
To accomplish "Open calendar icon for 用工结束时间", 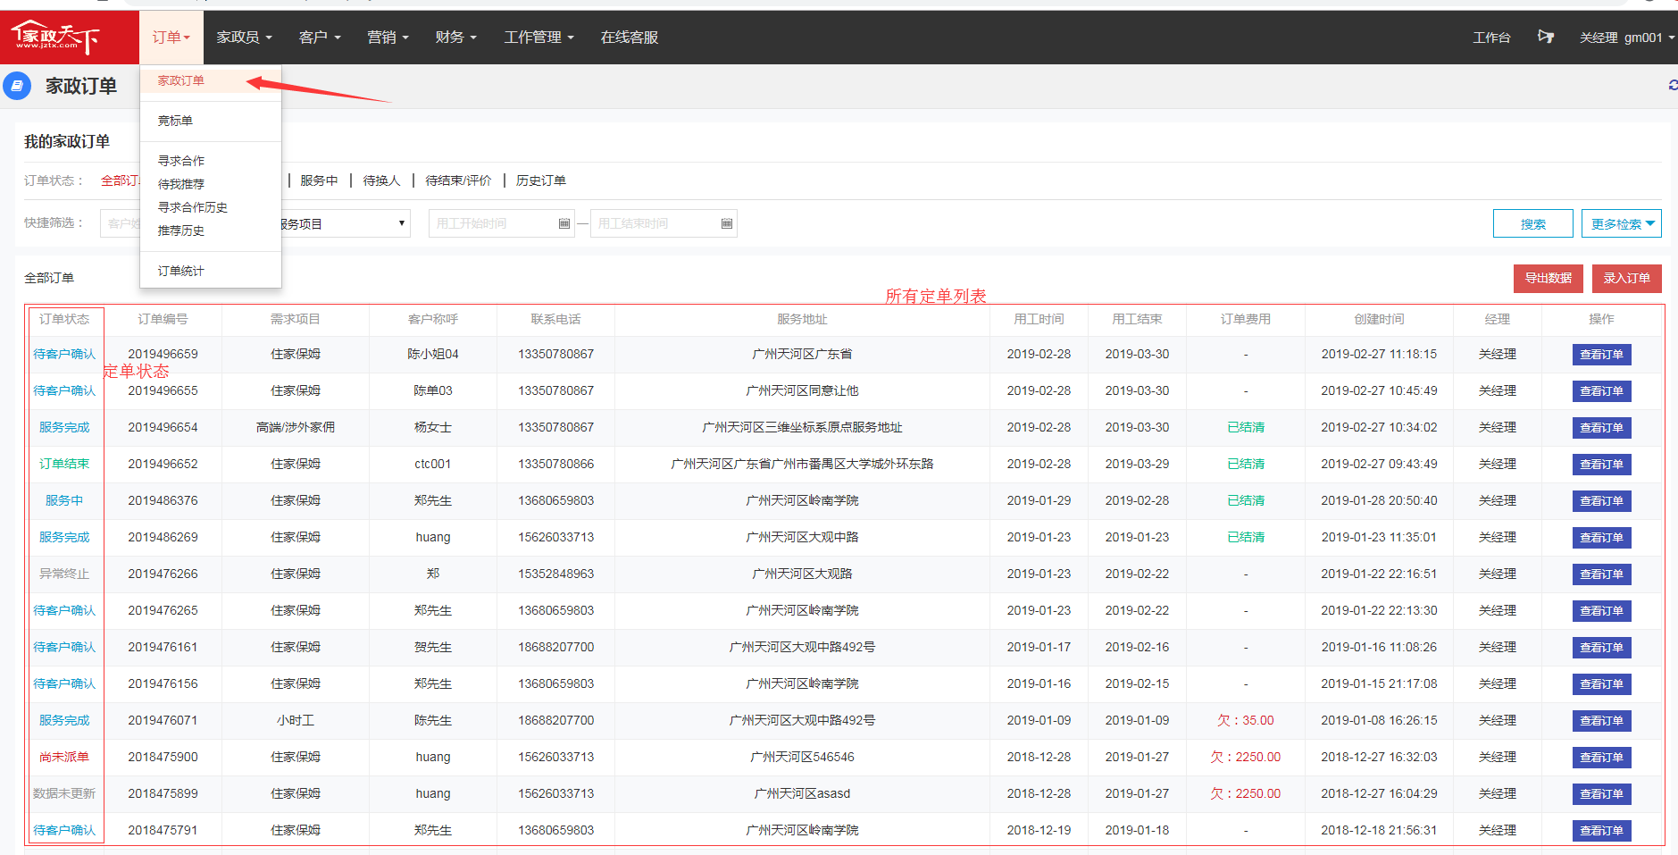I will pos(727,223).
